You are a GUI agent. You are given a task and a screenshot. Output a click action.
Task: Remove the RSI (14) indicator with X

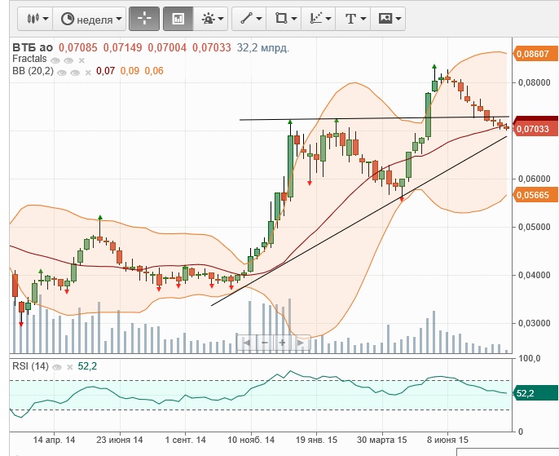pos(70,367)
